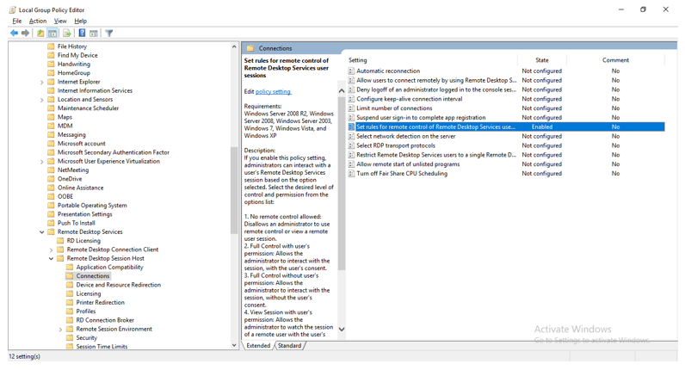Switch to the Extended tab
This screenshot has height=370, width=685.
(x=258, y=346)
